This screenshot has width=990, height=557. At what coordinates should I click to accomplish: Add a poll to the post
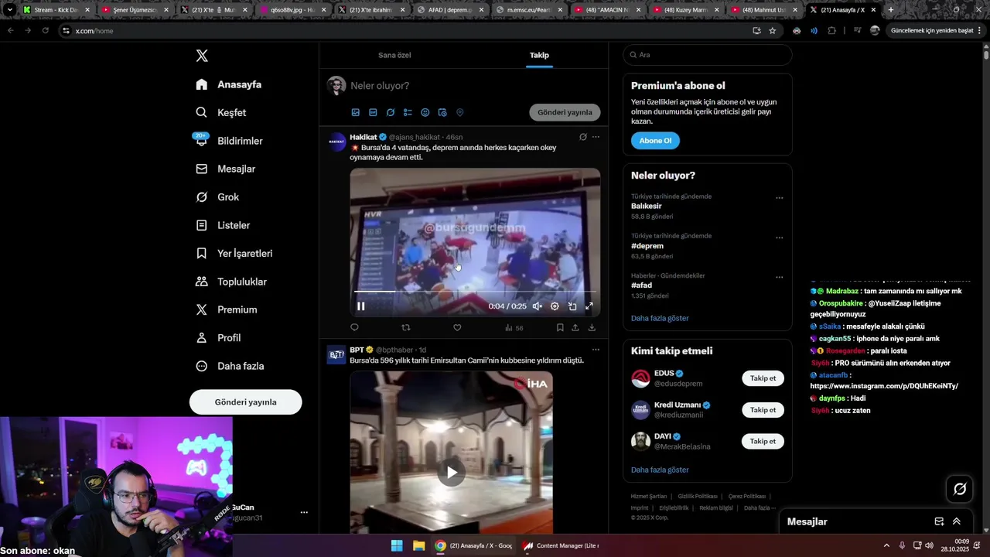pos(408,112)
